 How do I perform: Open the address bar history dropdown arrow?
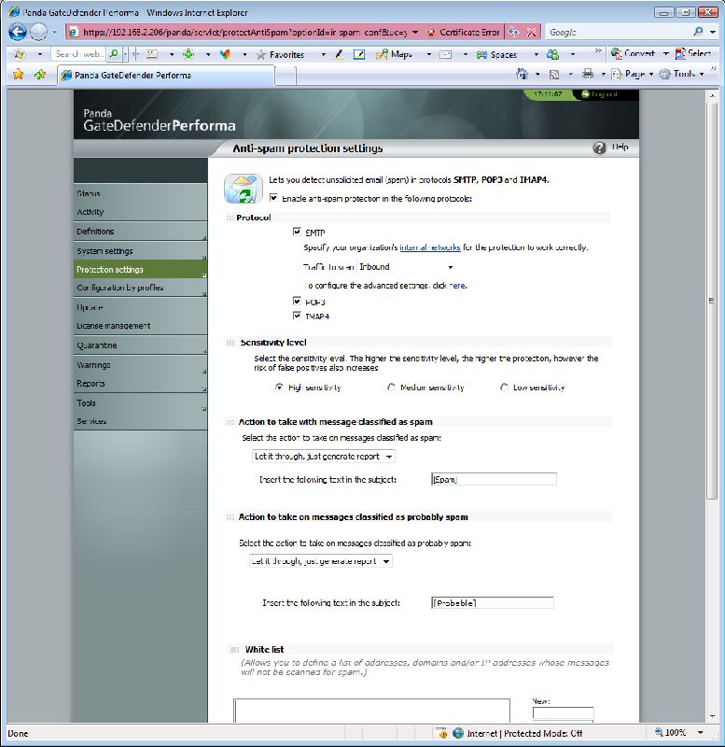coord(415,33)
